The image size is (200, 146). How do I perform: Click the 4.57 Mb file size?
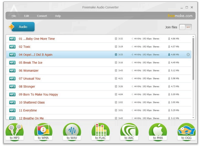tap(175, 47)
